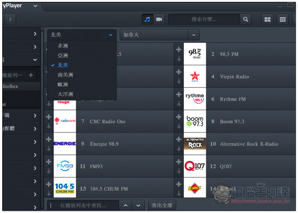Play the 104.5 CHUM FM station
Viewport: 298px width, 213px height.
click(109, 189)
